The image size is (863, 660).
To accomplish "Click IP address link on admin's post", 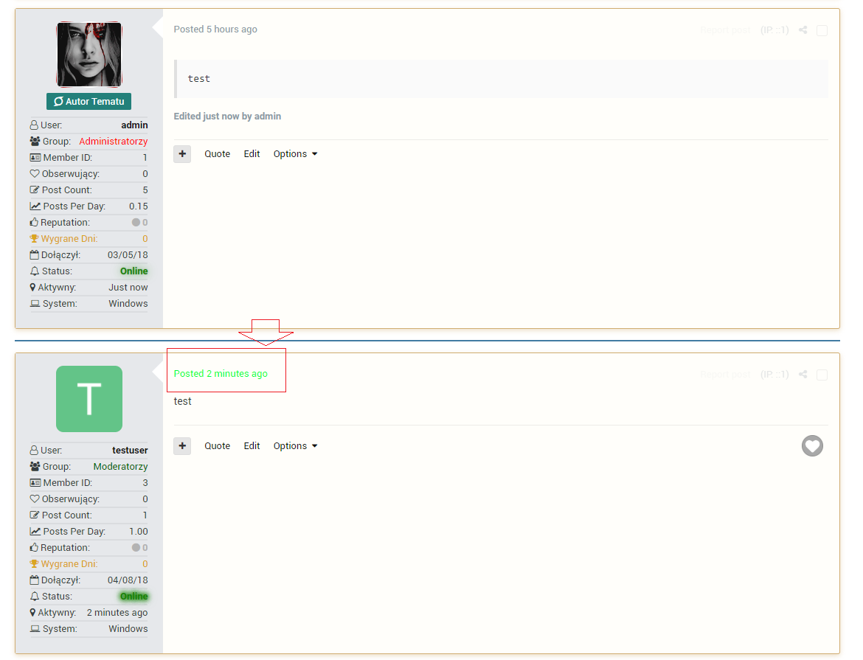I will click(774, 30).
